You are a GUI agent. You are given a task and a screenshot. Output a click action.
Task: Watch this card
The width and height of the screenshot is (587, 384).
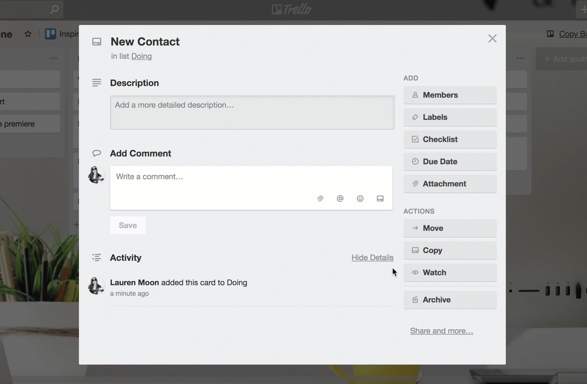click(450, 272)
